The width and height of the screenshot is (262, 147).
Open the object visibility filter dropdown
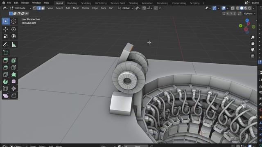pyautogui.click(x=208, y=8)
